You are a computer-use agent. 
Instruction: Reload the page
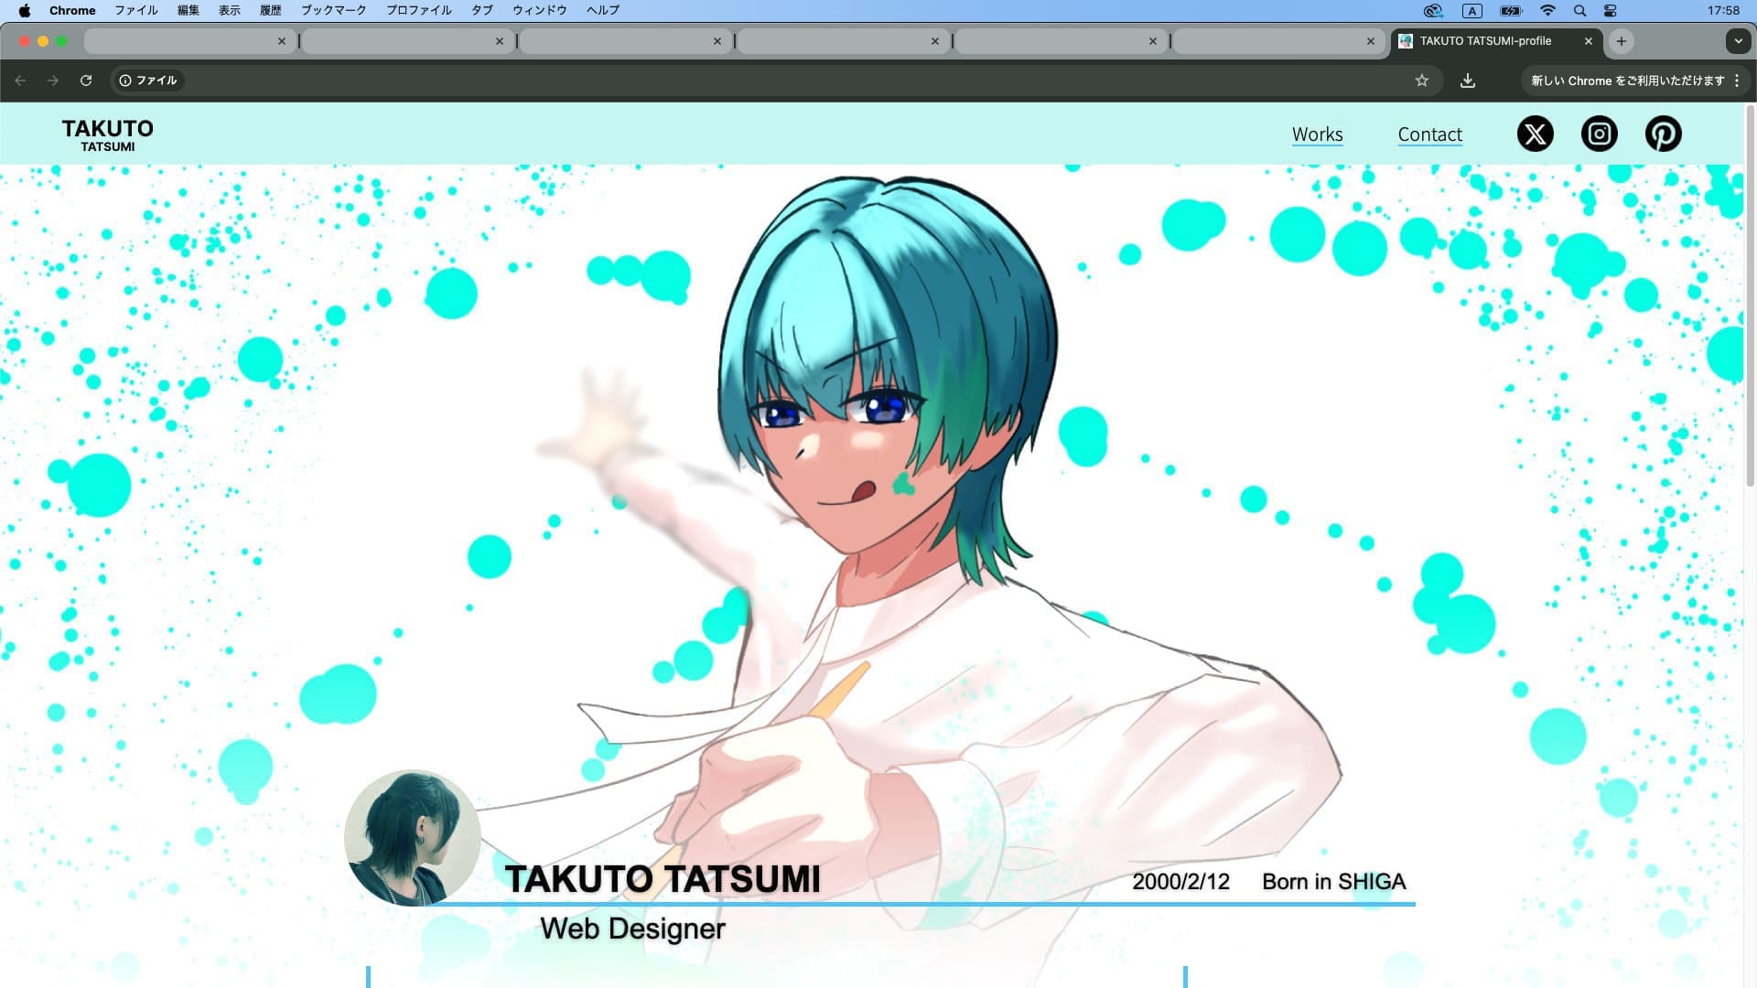[86, 81]
